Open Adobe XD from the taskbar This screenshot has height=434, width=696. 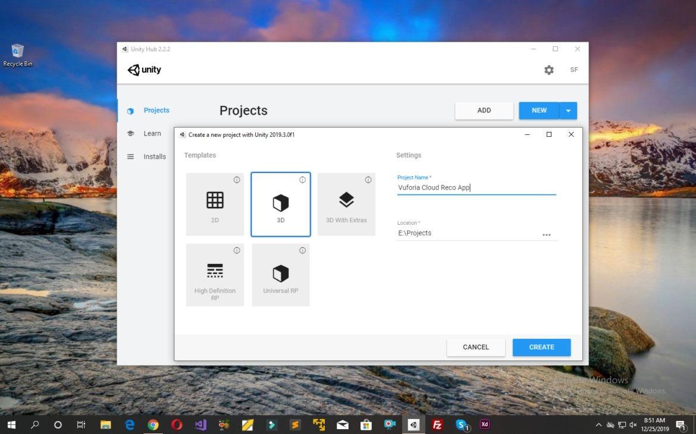[x=485, y=424]
